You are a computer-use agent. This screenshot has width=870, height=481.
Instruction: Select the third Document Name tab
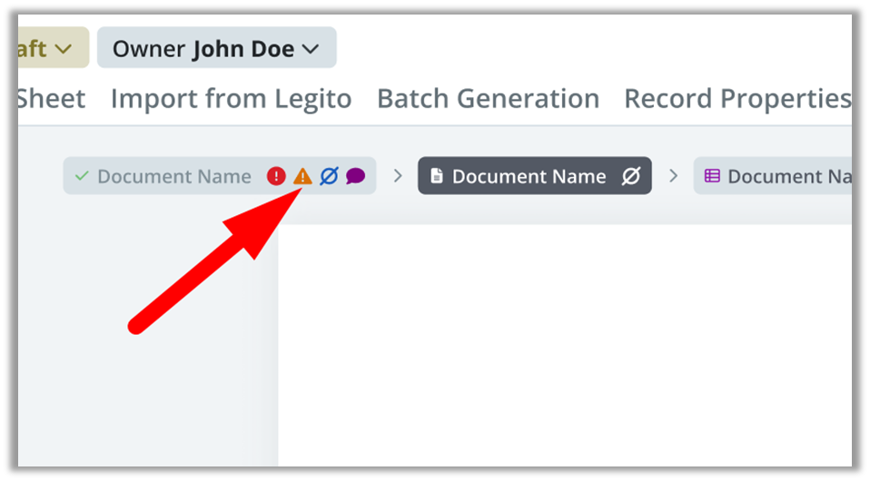click(x=772, y=176)
